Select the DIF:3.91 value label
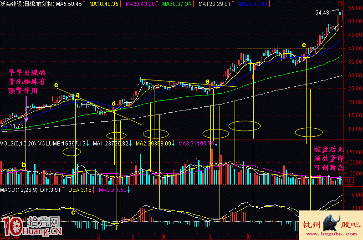Image resolution: width=363 pixels, height=240 pixels. (x=50, y=190)
